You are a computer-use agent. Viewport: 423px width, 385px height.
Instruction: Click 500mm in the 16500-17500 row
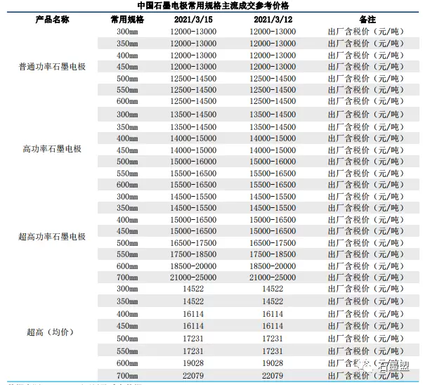[x=127, y=243]
